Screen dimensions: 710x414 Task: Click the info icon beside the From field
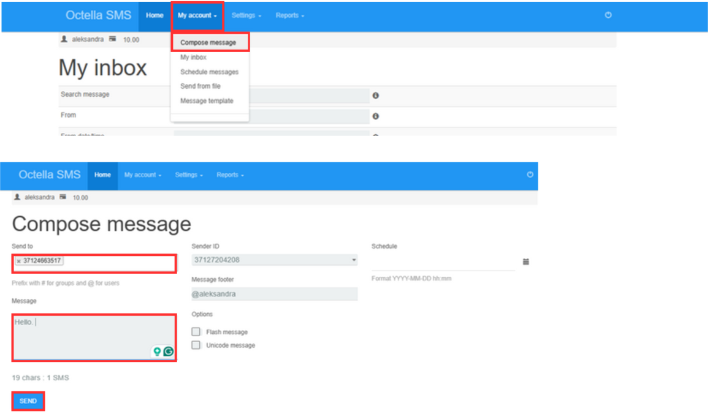376,116
